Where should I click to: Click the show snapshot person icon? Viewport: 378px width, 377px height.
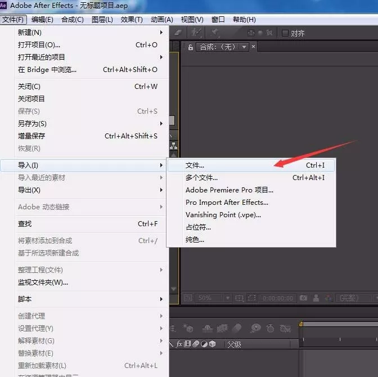(316, 298)
